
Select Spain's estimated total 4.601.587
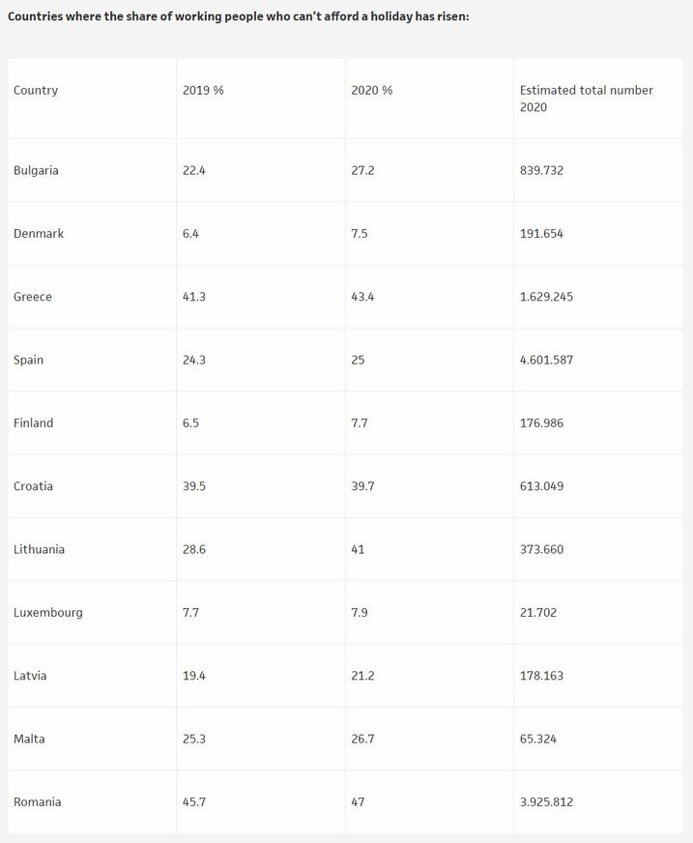click(546, 360)
